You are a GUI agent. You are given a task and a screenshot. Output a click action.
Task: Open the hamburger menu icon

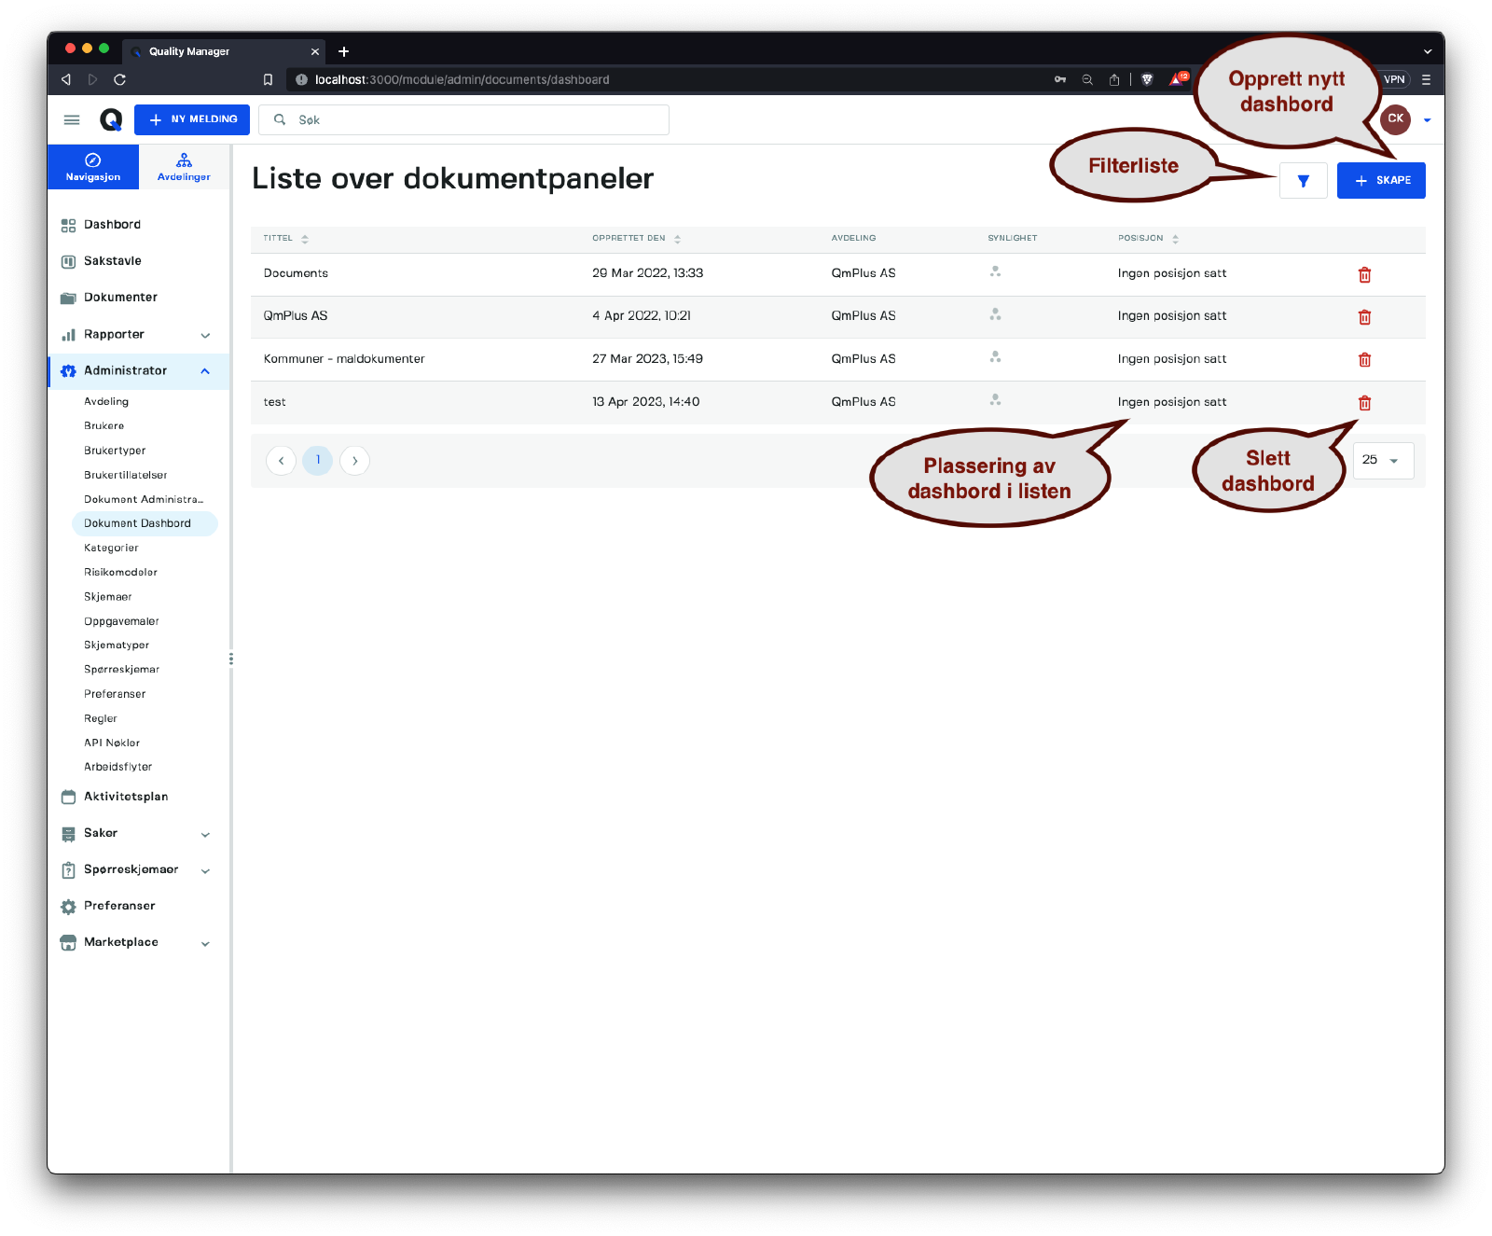click(x=72, y=119)
